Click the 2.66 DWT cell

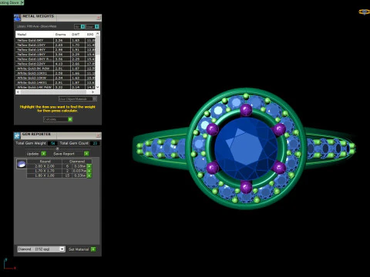[x=78, y=64]
